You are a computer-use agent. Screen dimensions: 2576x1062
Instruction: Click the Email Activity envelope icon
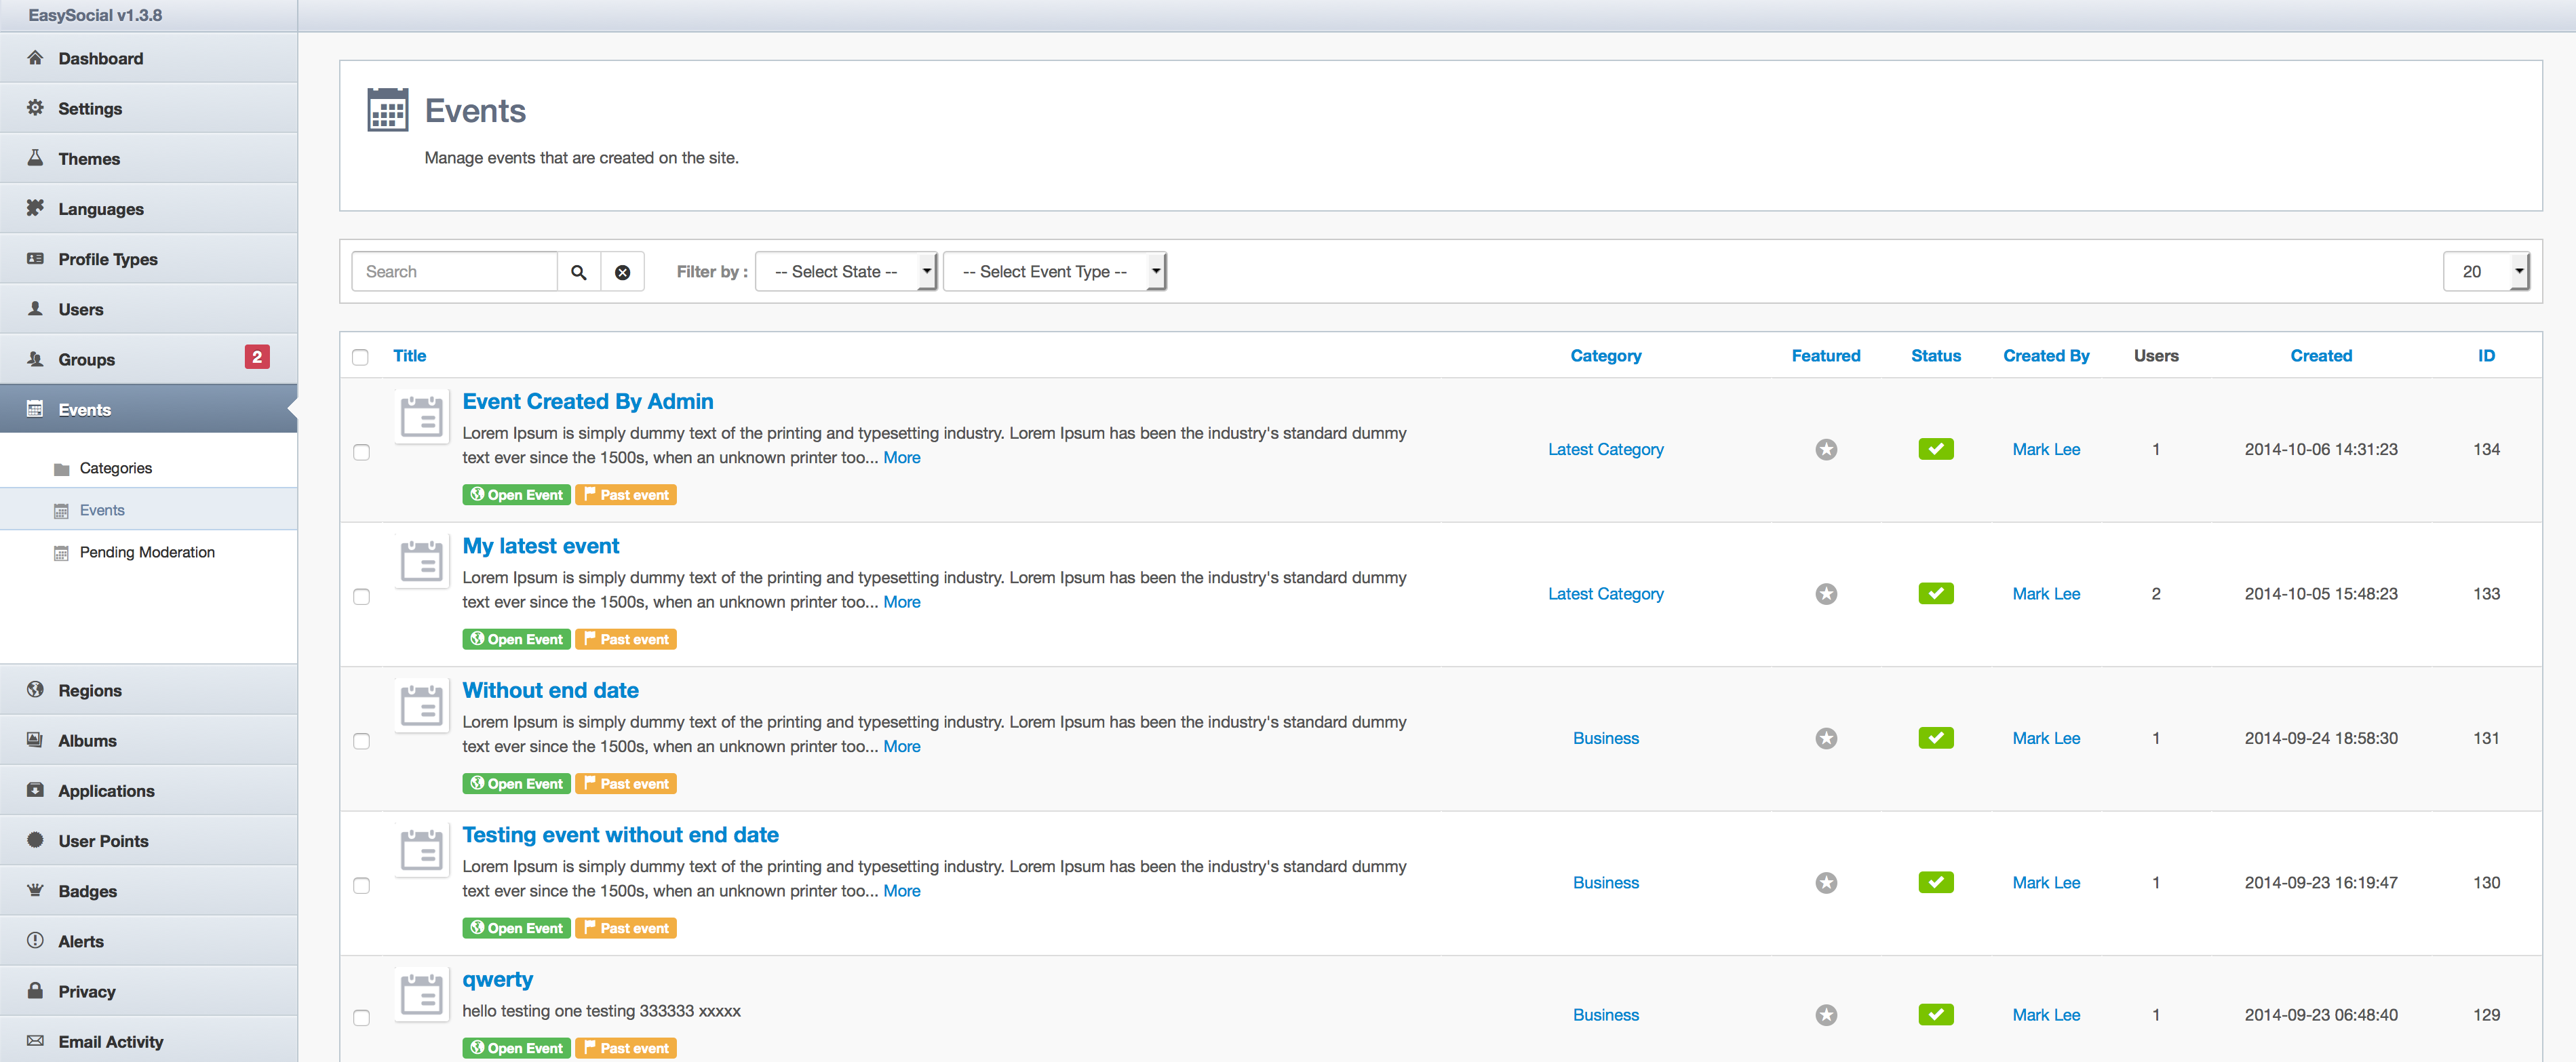point(35,1040)
